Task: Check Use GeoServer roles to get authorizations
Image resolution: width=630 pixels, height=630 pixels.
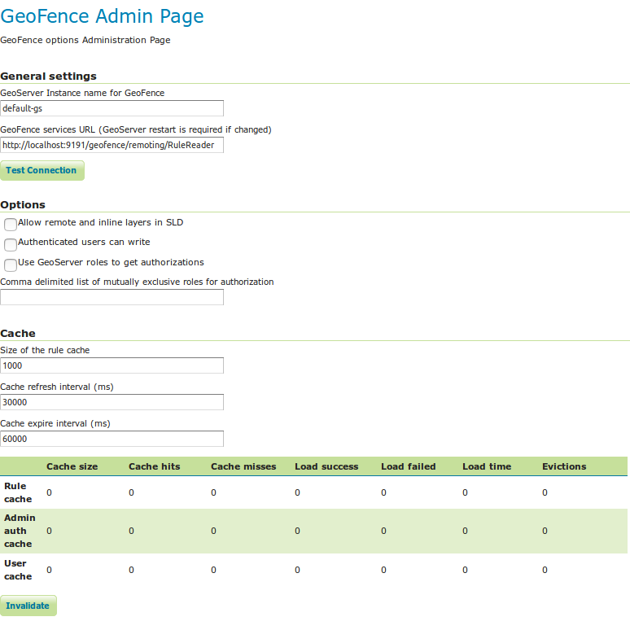Action: tap(11, 265)
